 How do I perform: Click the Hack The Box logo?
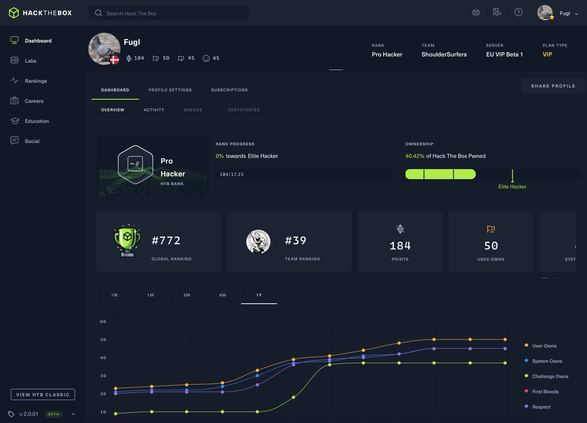pyautogui.click(x=41, y=13)
